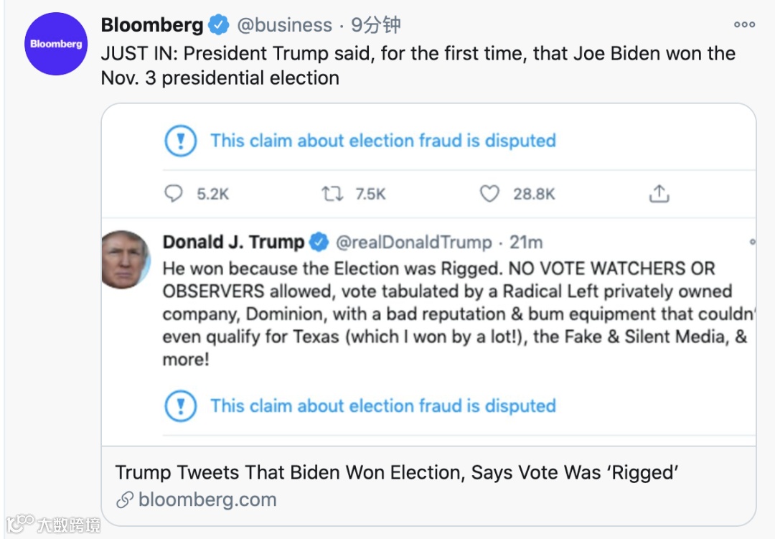Click the verified badge beside Donald J. Trump
775x539 pixels.
[319, 243]
